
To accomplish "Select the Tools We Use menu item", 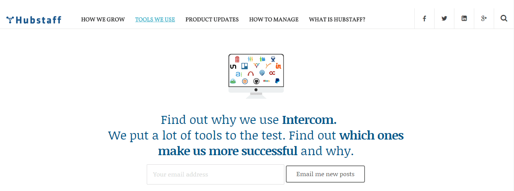I will (x=155, y=19).
